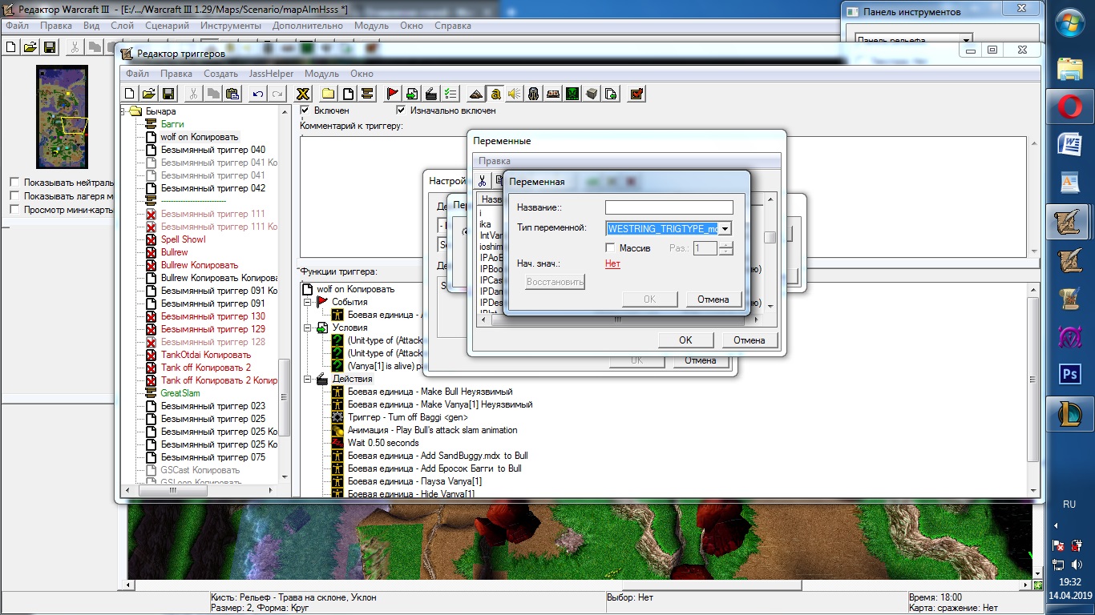Open Sound Editor via speaker toolbar icon
The height and width of the screenshot is (615, 1095).
pyautogui.click(x=515, y=94)
